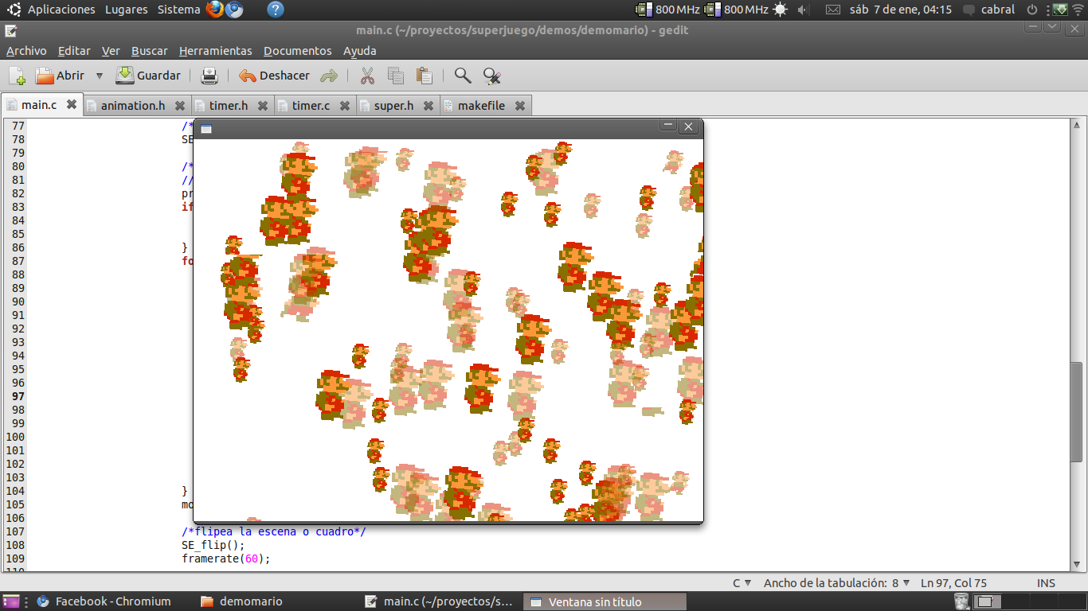Click the scrollbar down arrow
Viewport: 1088px width, 611px height.
click(x=1077, y=564)
